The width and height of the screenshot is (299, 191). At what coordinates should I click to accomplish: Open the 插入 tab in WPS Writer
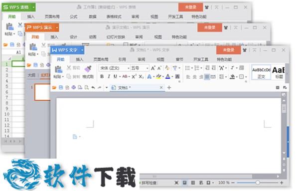click(80, 59)
